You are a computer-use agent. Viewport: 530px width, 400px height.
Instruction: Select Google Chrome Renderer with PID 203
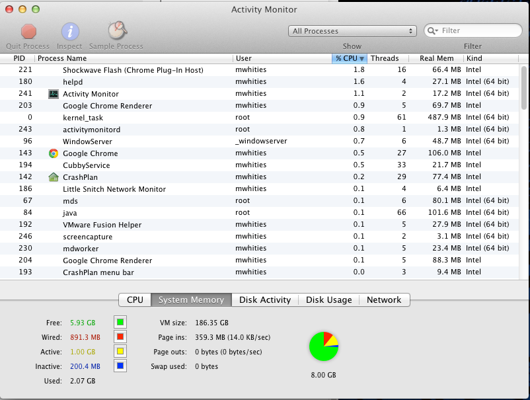259,106
